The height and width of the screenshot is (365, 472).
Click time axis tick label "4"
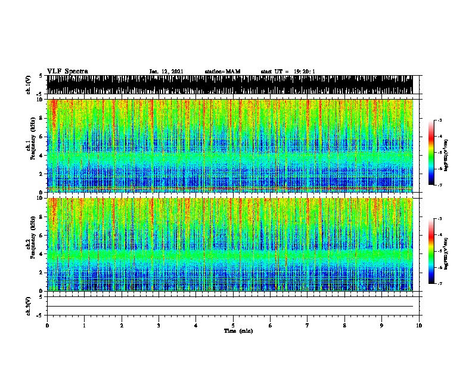196,326
